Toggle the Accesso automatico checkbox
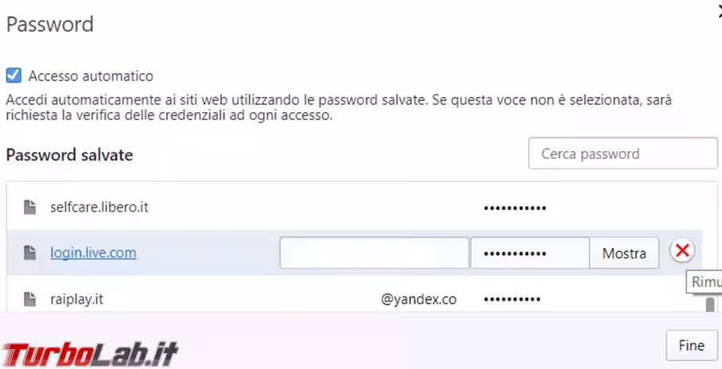Image resolution: width=722 pixels, height=369 pixels. pos(14,76)
